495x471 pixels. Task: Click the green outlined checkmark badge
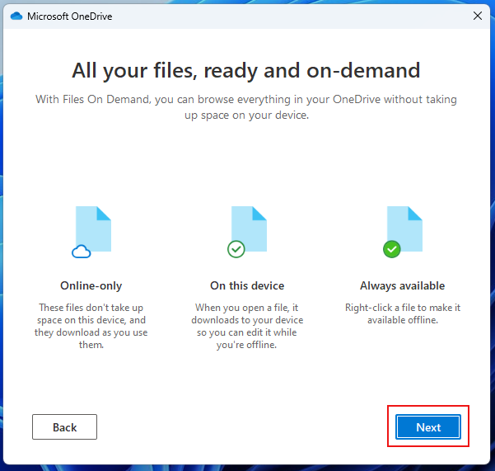(x=236, y=249)
